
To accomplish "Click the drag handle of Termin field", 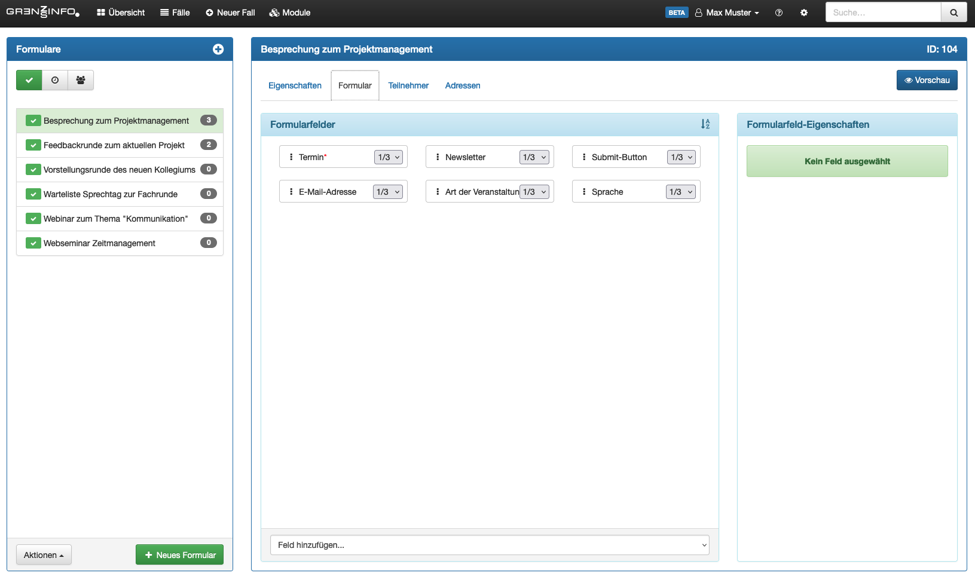I will click(291, 157).
